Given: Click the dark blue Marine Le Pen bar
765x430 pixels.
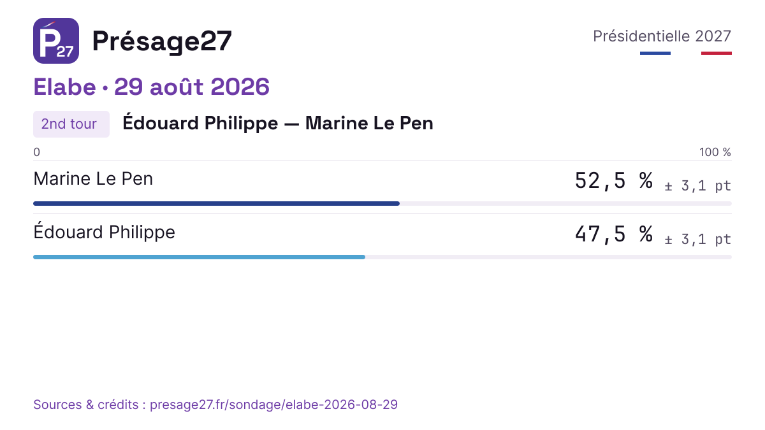Looking at the screenshot, I should tap(216, 204).
